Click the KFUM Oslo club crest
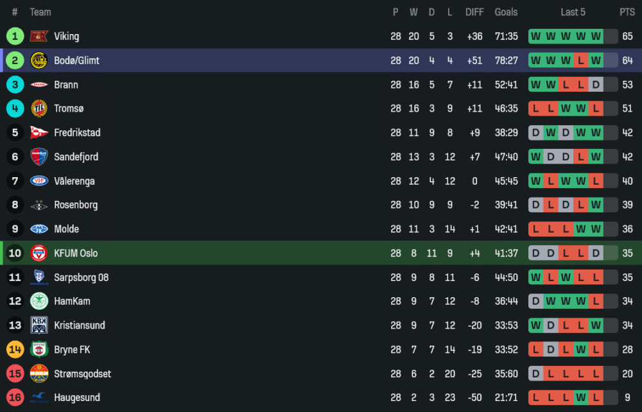The image size is (642, 412). [x=39, y=253]
